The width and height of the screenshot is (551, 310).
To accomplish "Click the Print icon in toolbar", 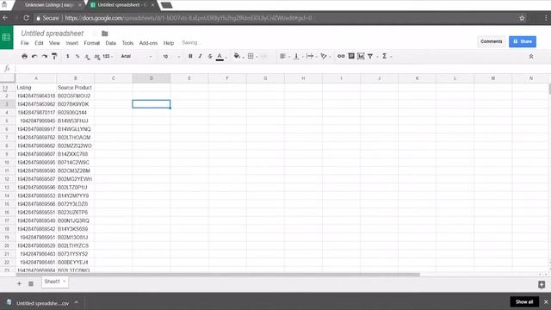I will pos(24,56).
